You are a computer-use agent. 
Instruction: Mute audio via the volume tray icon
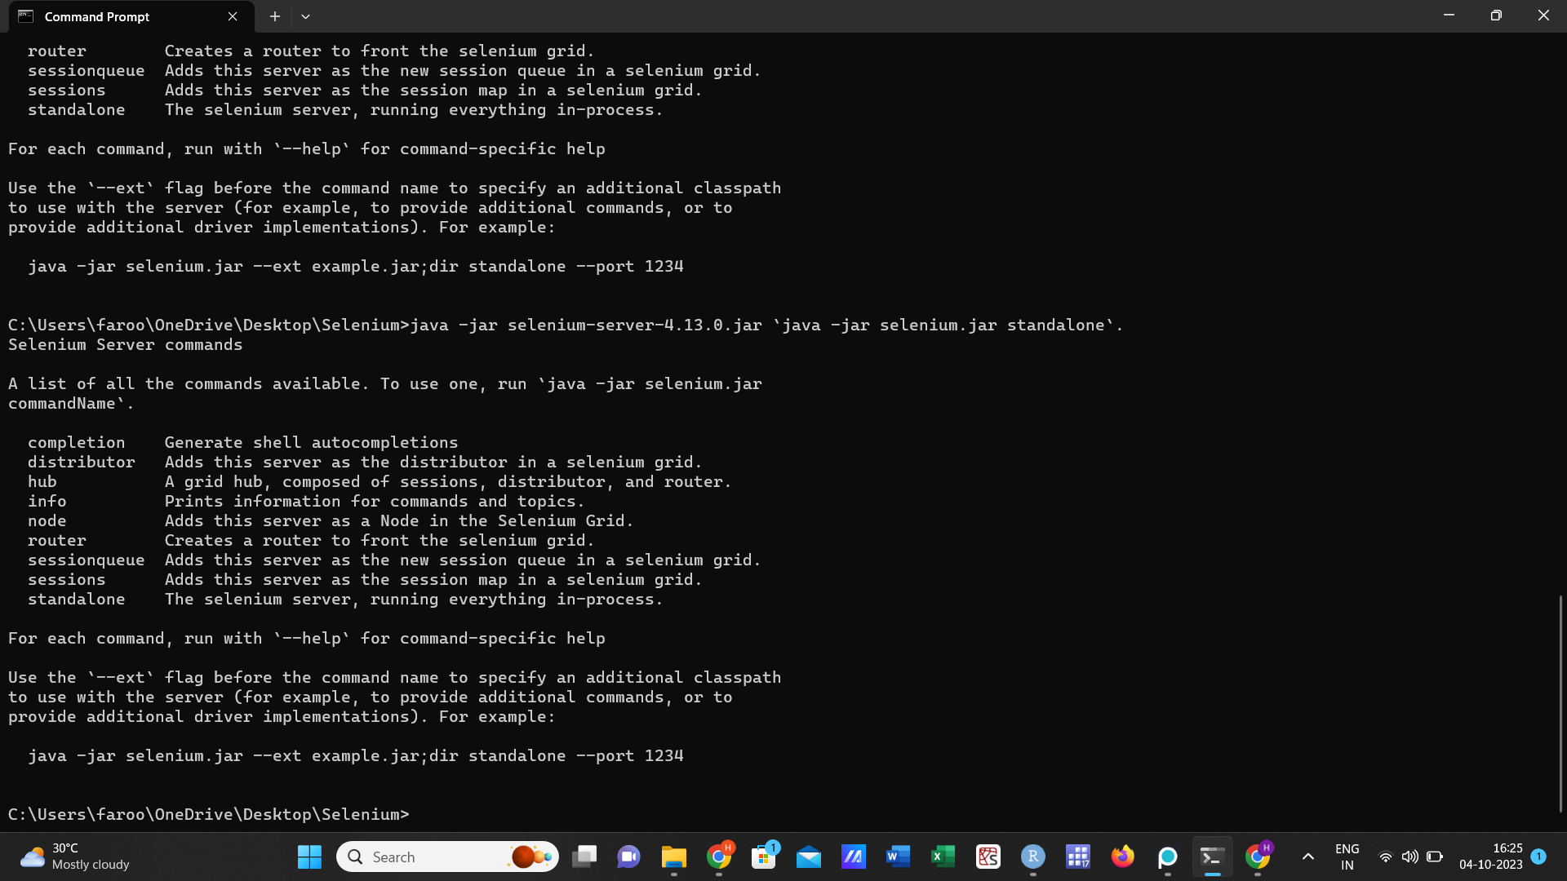tap(1410, 857)
